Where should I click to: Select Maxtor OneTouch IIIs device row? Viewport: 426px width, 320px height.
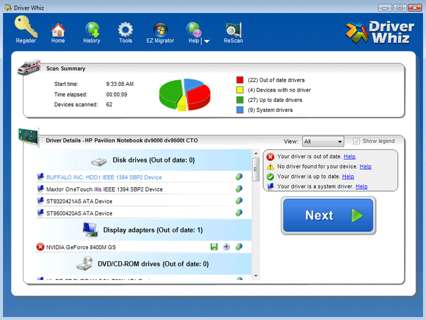click(x=140, y=189)
